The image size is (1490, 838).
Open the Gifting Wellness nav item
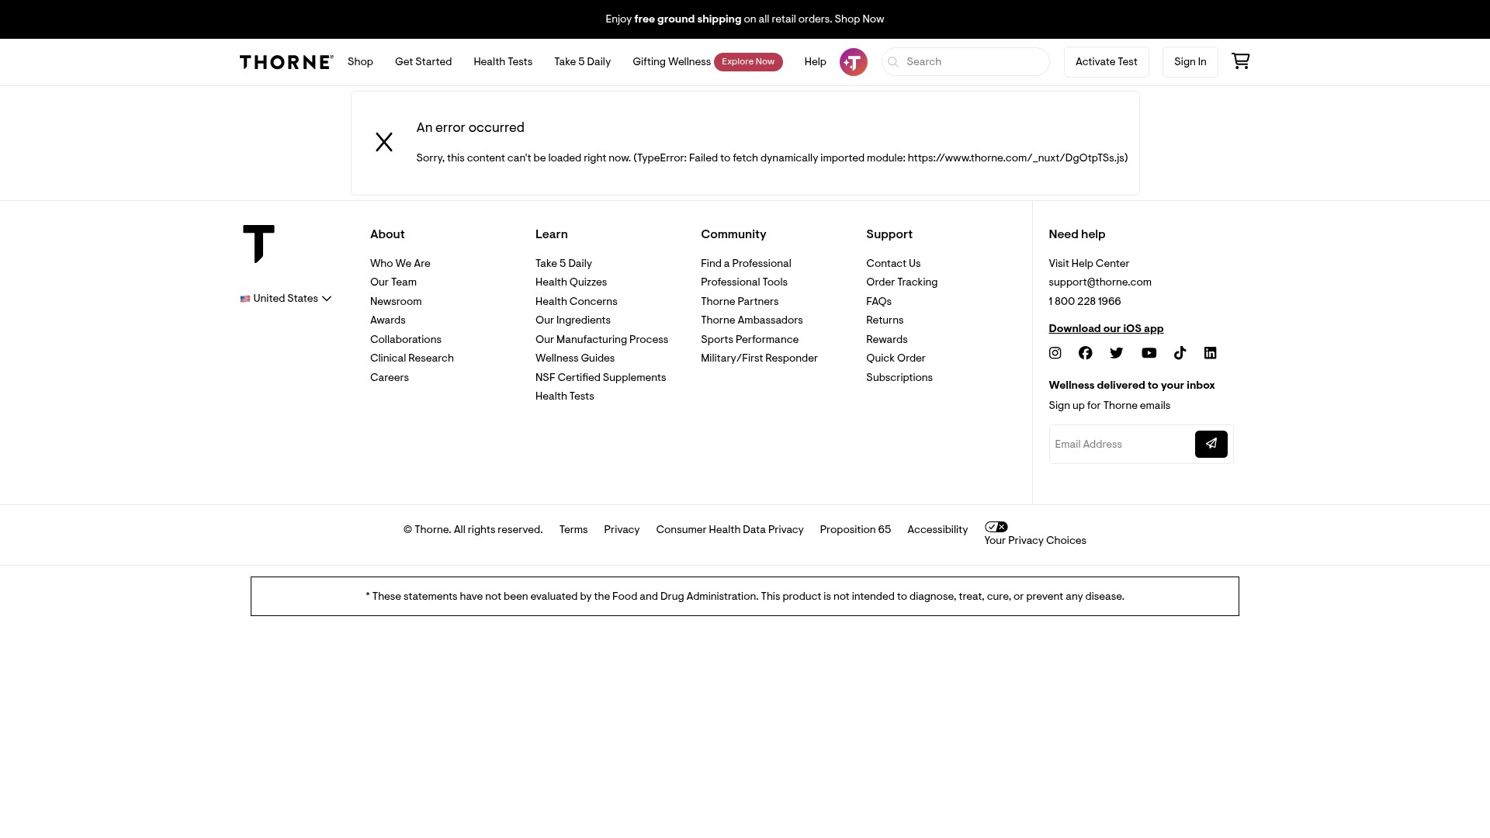(x=671, y=62)
